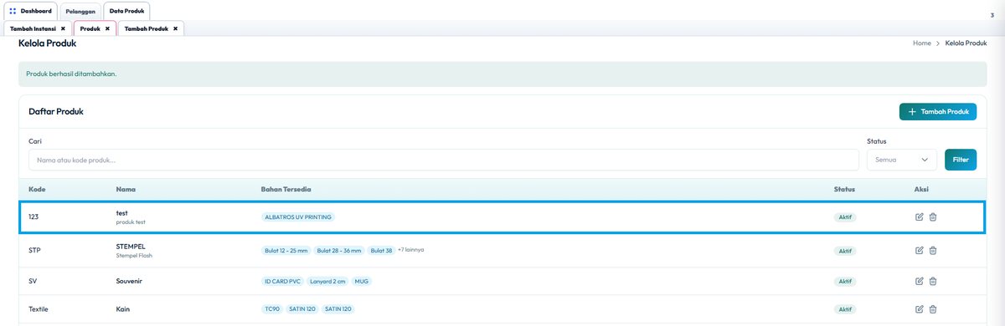Click Aktif status of Kain
Screen dimensions: 1005x326
tap(845, 309)
